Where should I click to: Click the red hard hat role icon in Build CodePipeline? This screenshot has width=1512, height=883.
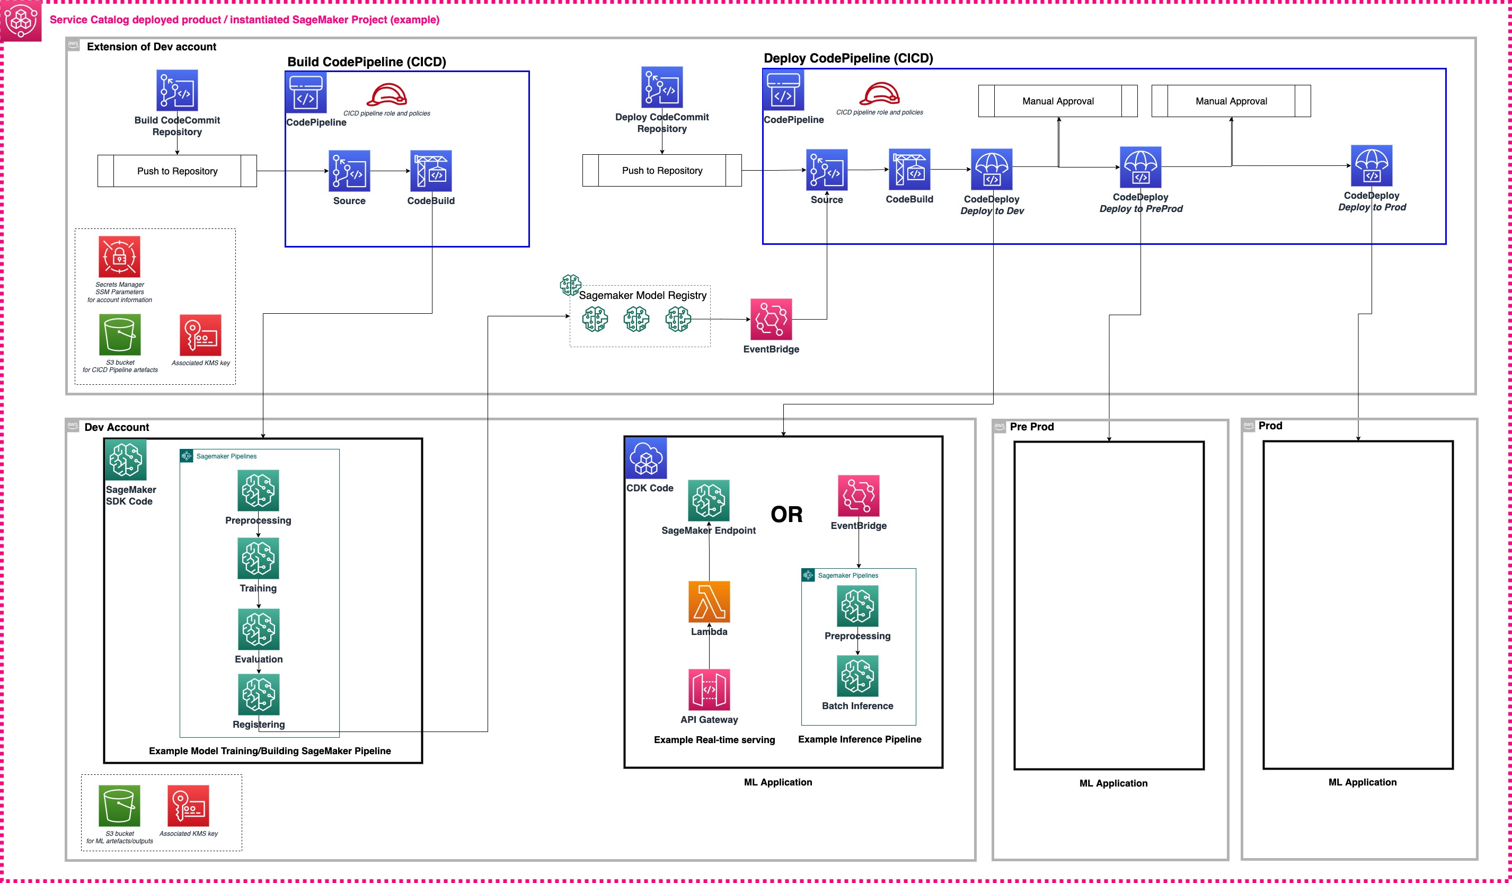(x=386, y=95)
